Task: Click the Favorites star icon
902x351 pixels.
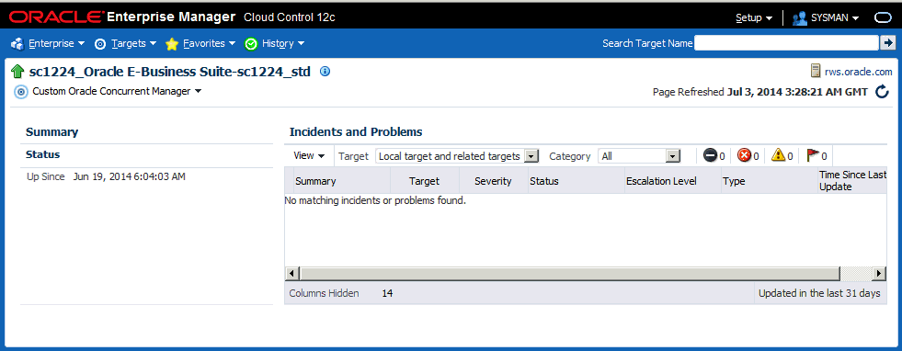Action: 171,44
